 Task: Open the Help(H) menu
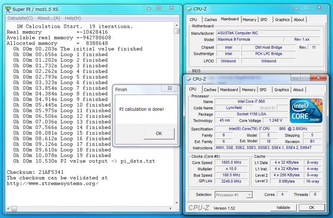click(x=73, y=18)
